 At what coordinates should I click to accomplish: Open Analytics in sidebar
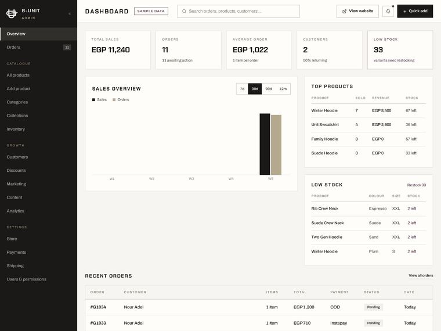[x=38, y=211]
